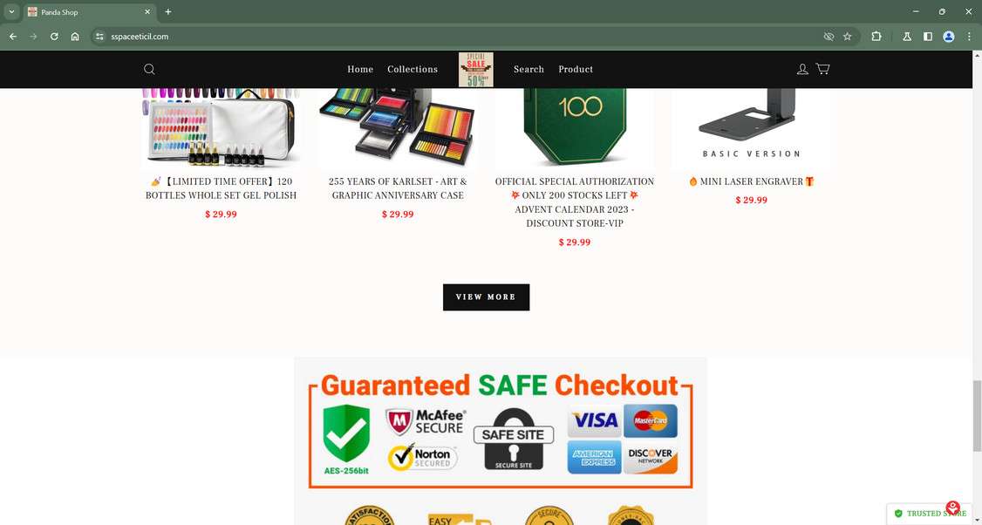
Task: Click the tracking protection eye icon
Action: coord(829,37)
